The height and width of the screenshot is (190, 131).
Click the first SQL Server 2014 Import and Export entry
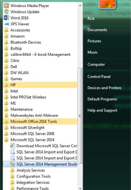pyautogui.click(x=40, y=152)
